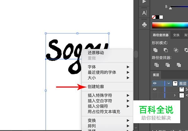Click the Divide pathfinder icon

point(156,65)
